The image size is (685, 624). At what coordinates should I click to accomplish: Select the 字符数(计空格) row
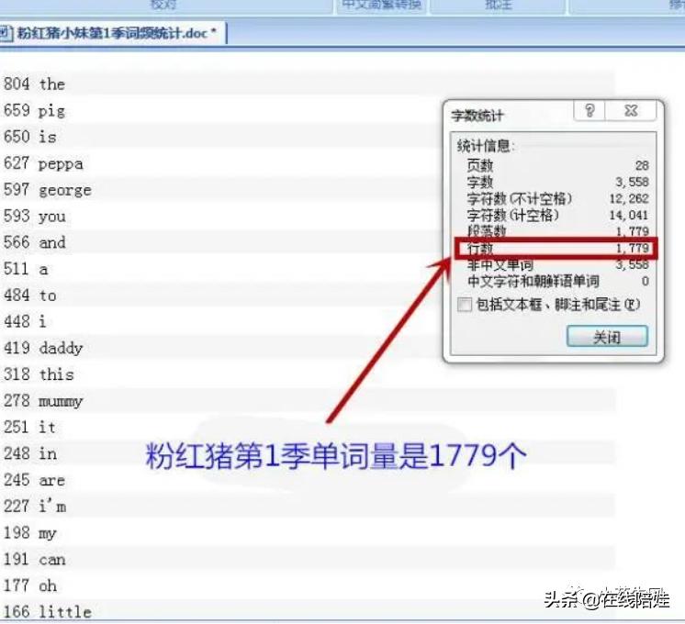[x=557, y=216]
